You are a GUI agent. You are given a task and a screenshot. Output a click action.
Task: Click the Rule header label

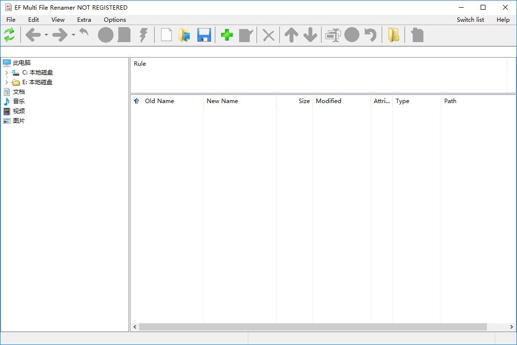tap(140, 64)
